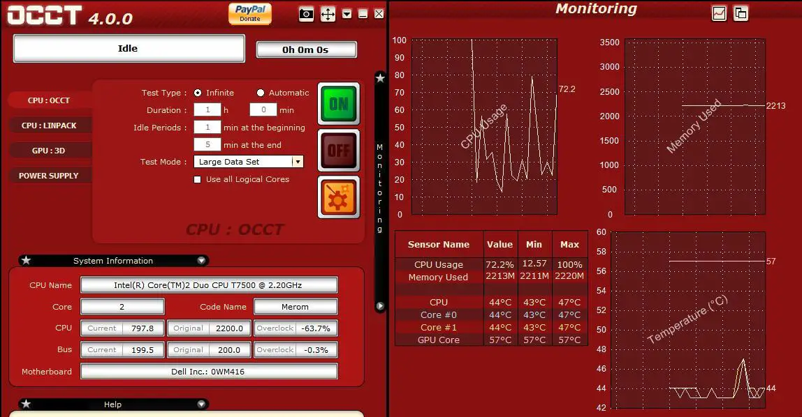Click the star beside System Information

pos(26,260)
